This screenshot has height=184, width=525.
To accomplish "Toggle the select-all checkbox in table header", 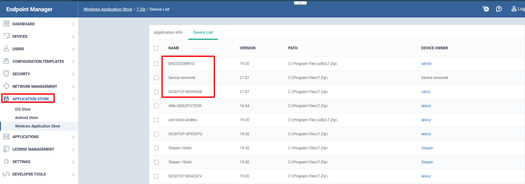I will [156, 48].
